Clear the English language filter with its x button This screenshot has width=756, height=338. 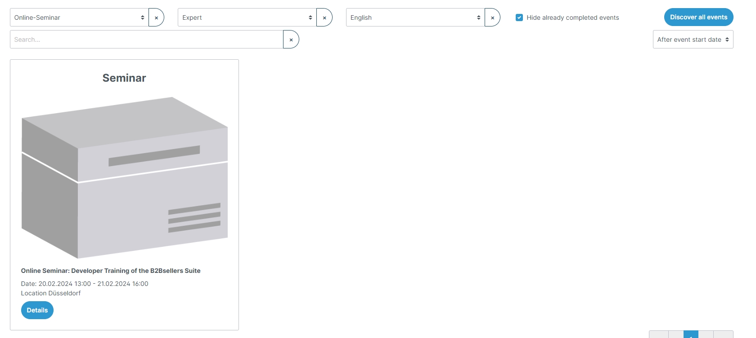[x=492, y=18]
